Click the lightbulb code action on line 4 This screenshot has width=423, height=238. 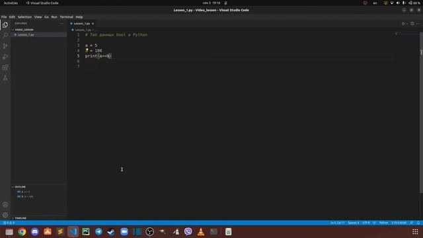(87, 50)
